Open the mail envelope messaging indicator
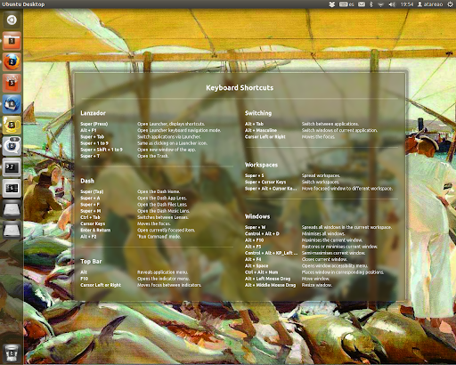The height and width of the screenshot is (365, 456). (x=362, y=4)
